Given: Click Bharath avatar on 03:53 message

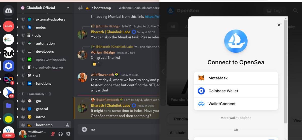Looking at the screenshot, I should [82, 35].
